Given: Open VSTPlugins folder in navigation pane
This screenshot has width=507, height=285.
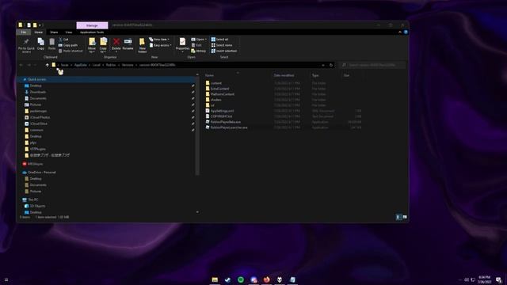Looking at the screenshot, I should [x=37, y=149].
